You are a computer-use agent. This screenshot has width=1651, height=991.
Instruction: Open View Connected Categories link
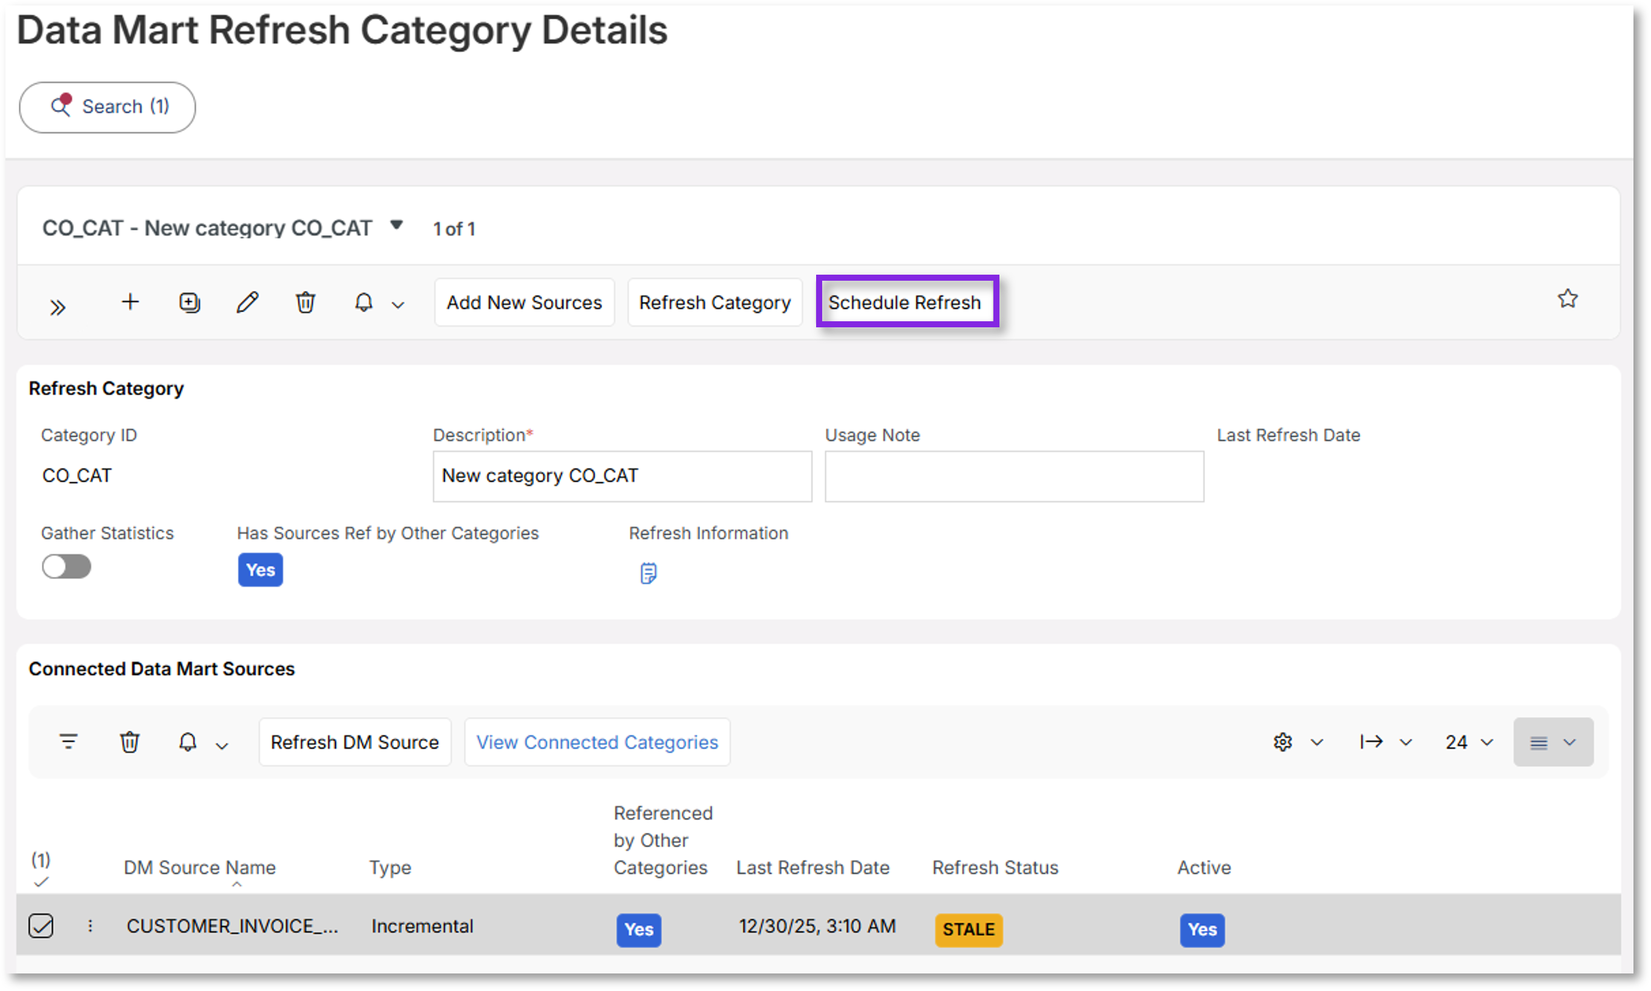coord(597,742)
